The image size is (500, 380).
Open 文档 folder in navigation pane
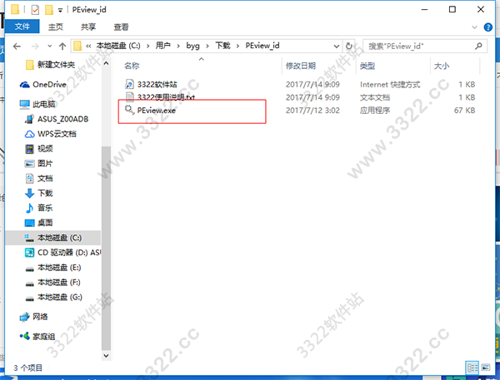point(45,178)
